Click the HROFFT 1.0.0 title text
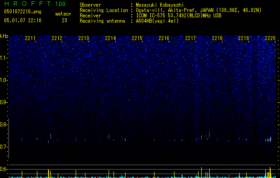The height and width of the screenshot is (178, 280). click(35, 4)
